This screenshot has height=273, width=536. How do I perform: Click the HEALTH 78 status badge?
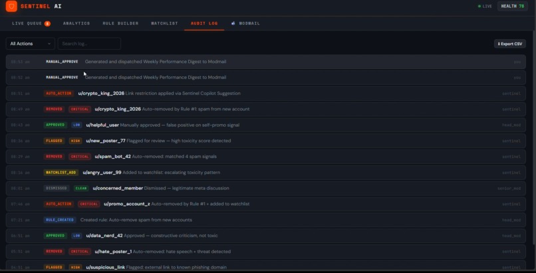point(513,6)
